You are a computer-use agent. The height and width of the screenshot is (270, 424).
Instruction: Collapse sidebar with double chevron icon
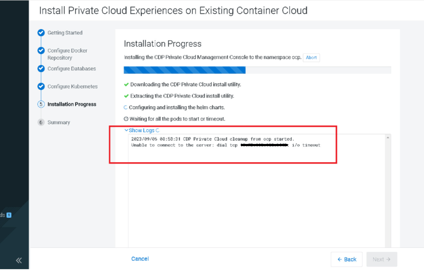tap(19, 260)
